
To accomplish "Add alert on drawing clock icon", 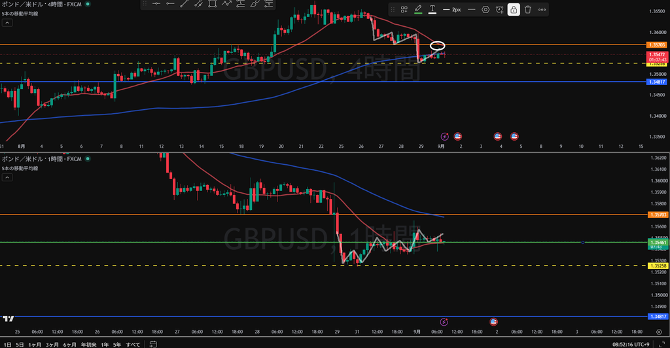I will click(x=499, y=9).
